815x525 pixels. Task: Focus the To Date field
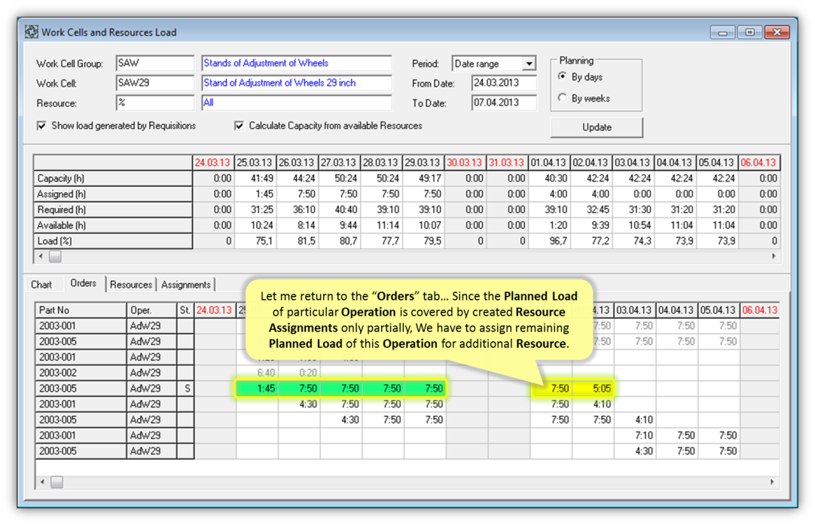click(x=504, y=103)
